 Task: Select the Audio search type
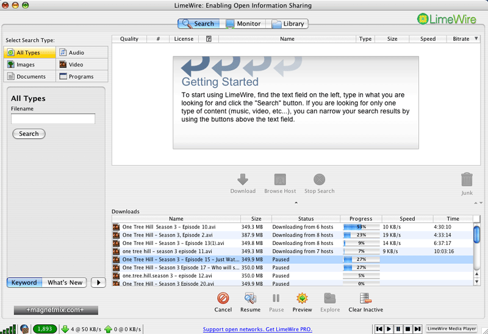82,52
